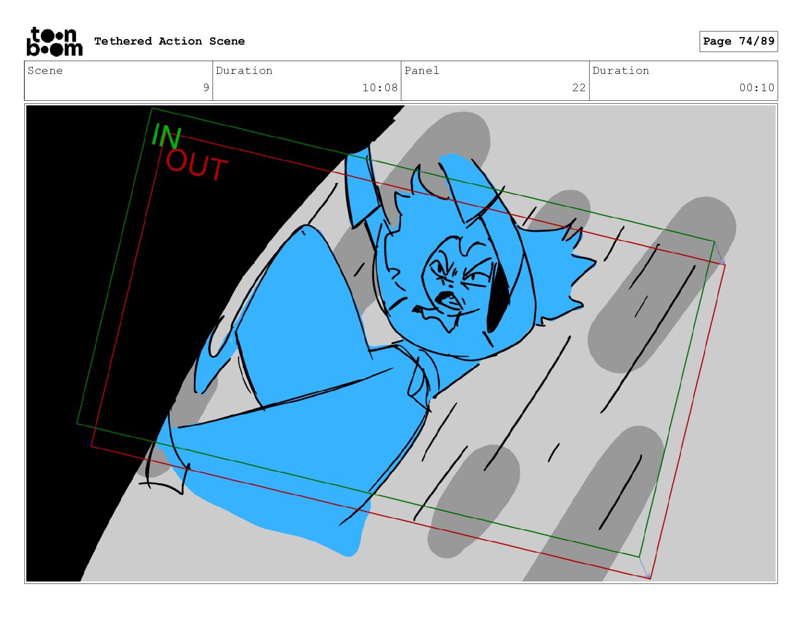Click panel number value '22'
This screenshot has width=802, height=620.
(579, 88)
